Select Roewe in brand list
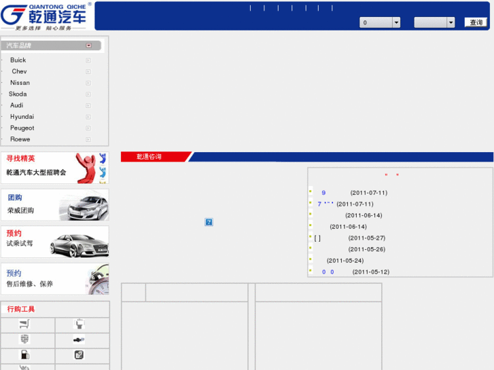Viewport: 494px width, 370px height. point(20,139)
